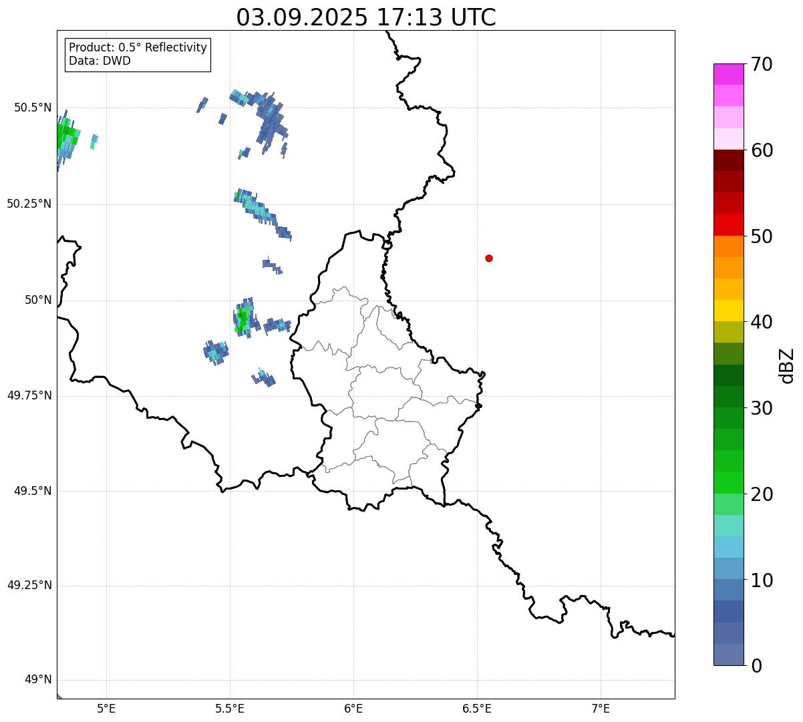Click the "Data: DWD" legend text
The image size is (803, 722).
[100, 61]
